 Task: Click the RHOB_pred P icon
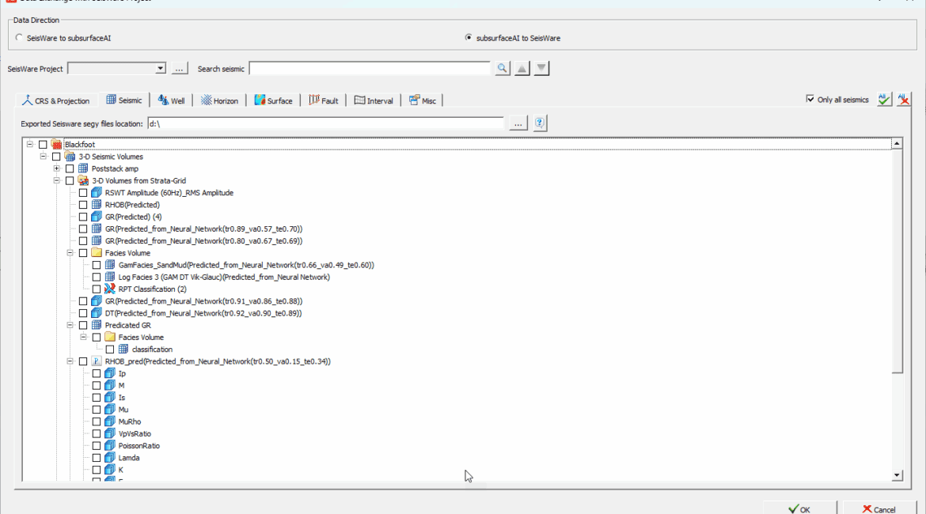tap(97, 361)
